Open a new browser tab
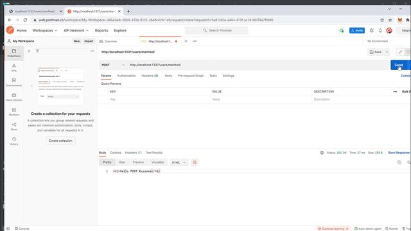 (x=128, y=12)
